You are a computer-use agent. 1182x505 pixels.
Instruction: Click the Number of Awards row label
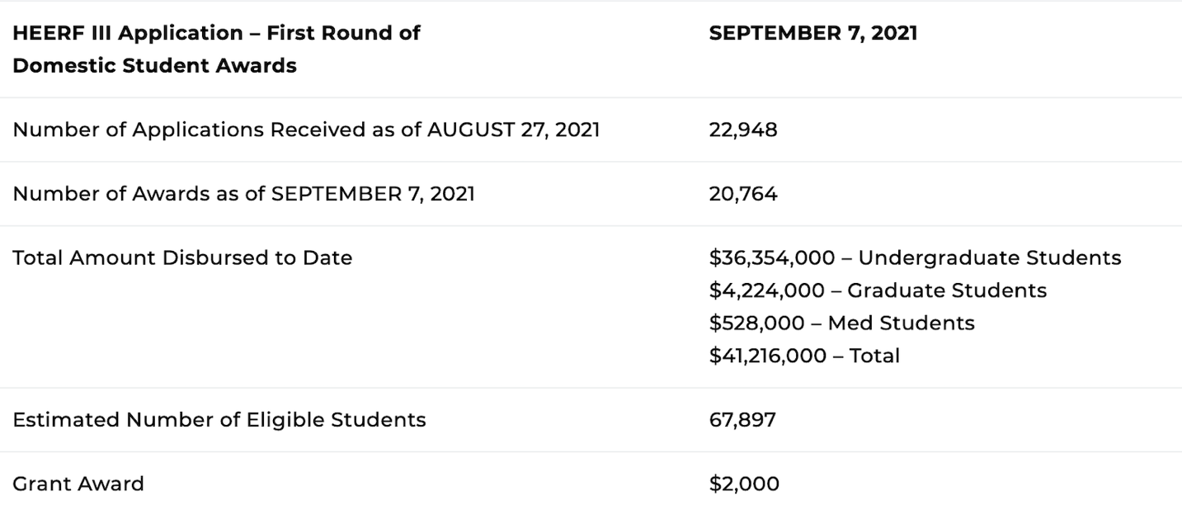click(x=243, y=194)
